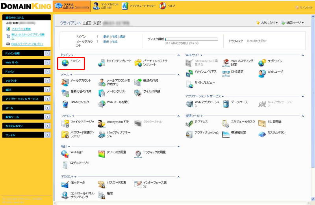This screenshot has width=315, height=205.
Task: Open the ドメイン globe icon
Action: [x=65, y=63]
